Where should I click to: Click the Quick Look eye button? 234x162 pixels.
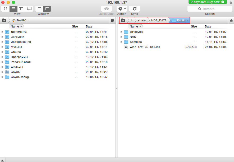click(106, 9)
